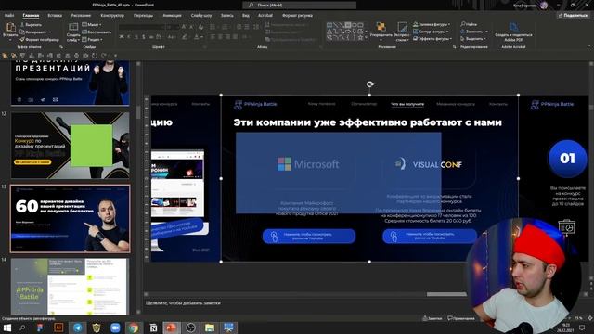Switch to the Вид ribbon tab
This screenshot has height=334, width=594.
tap(245, 16)
